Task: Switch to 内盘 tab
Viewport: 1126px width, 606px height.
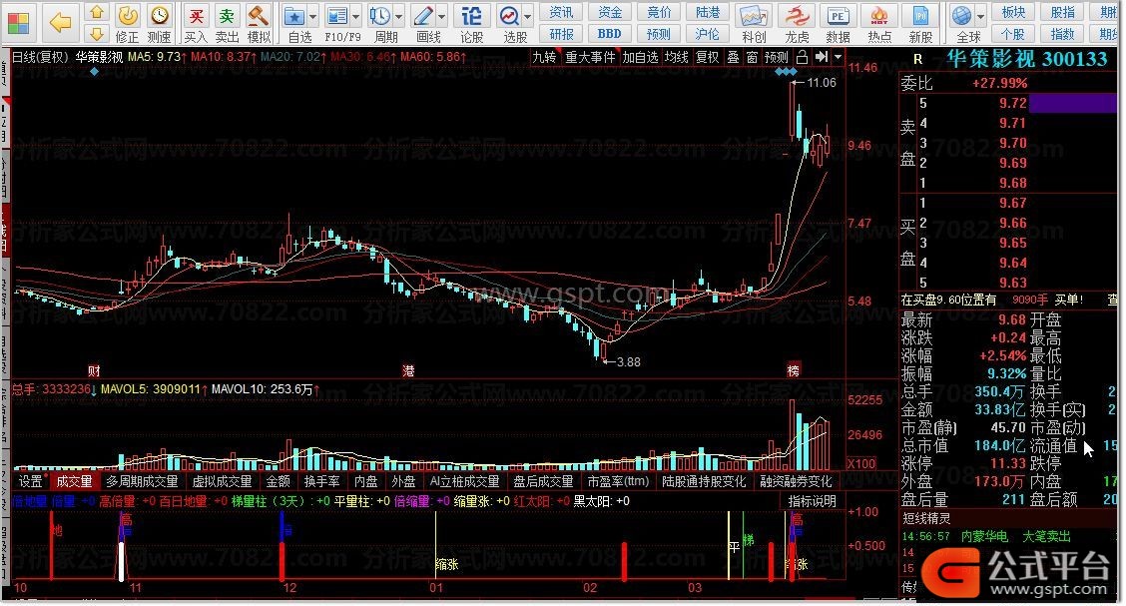Action: [x=366, y=481]
